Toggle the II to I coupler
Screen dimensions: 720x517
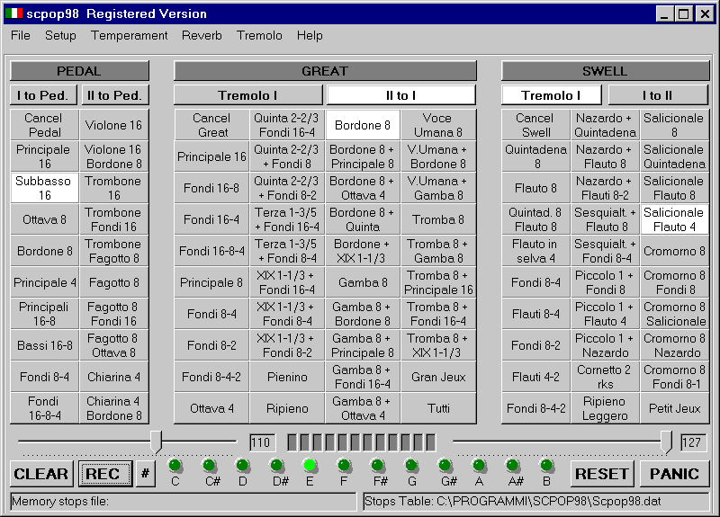click(x=400, y=95)
